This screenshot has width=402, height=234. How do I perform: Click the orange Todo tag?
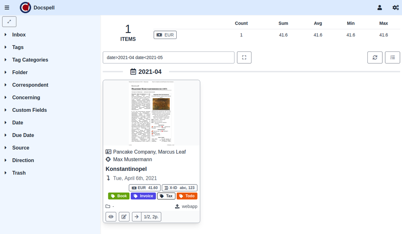[187, 196]
